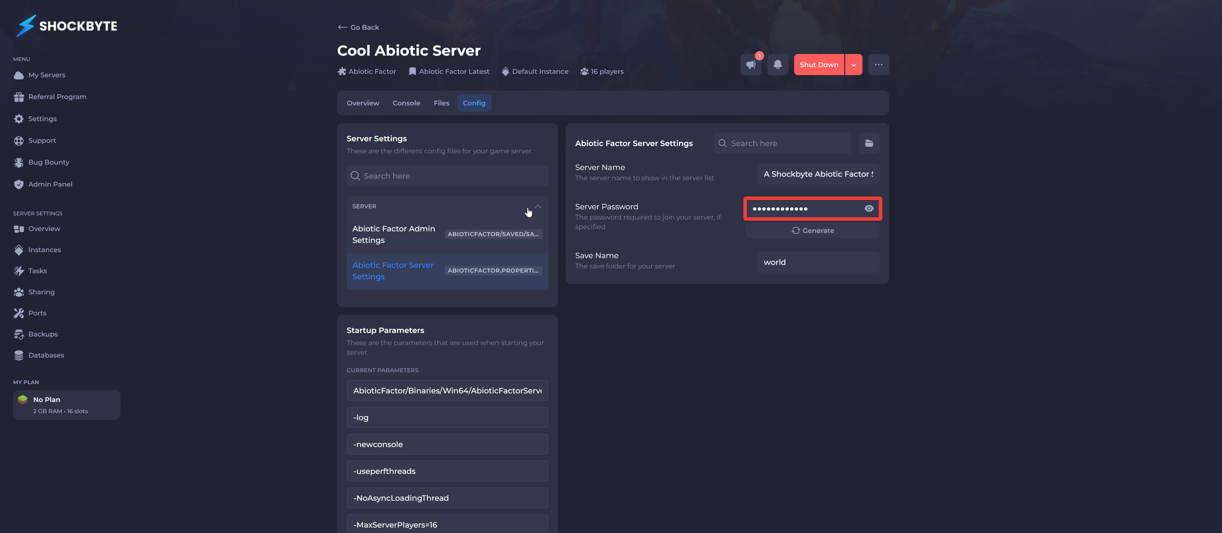
Task: Click the Server Name input field
Action: (818, 174)
